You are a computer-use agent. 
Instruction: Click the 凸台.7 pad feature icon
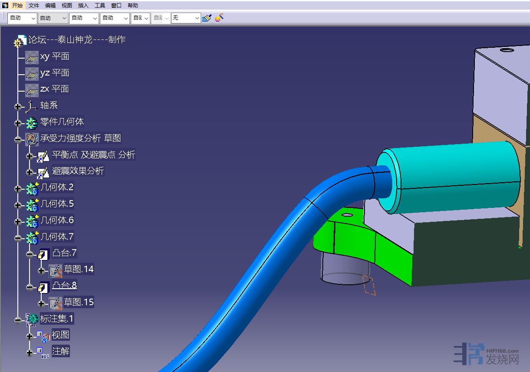43,253
